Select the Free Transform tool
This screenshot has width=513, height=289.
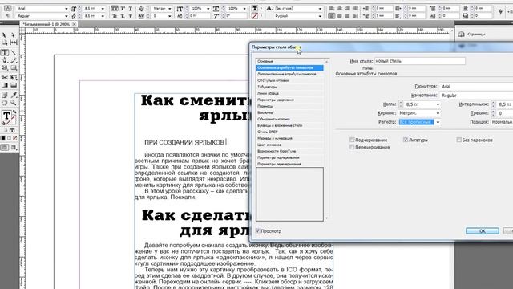pyautogui.click(x=14, y=78)
